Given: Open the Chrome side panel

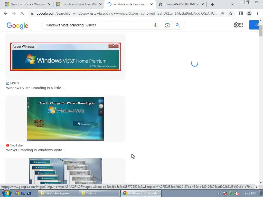Looking at the screenshot, I should (x=241, y=13).
